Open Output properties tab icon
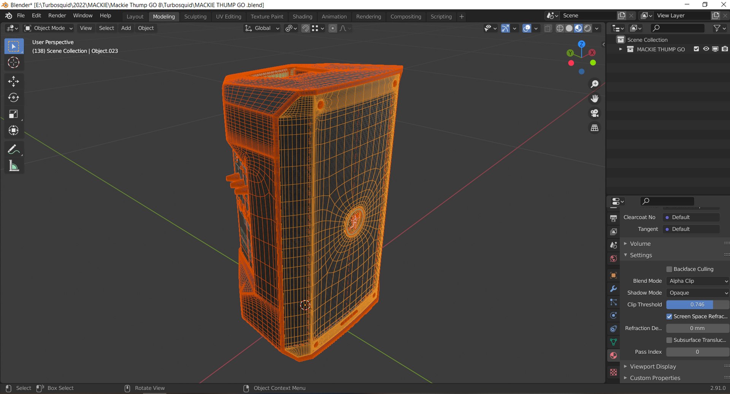Image resolution: width=730 pixels, height=394 pixels. (613, 218)
